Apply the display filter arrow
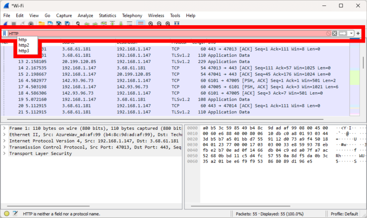Viewport: 367px width, 218px height. [x=343, y=33]
